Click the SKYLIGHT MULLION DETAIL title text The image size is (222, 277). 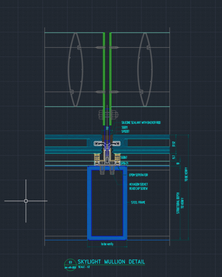(x=111, y=262)
